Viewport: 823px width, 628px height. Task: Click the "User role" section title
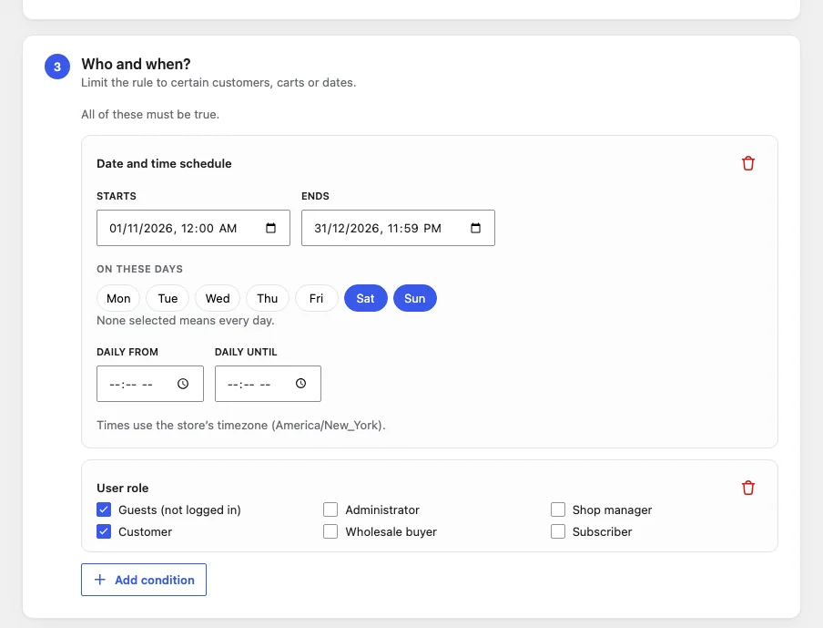123,489
